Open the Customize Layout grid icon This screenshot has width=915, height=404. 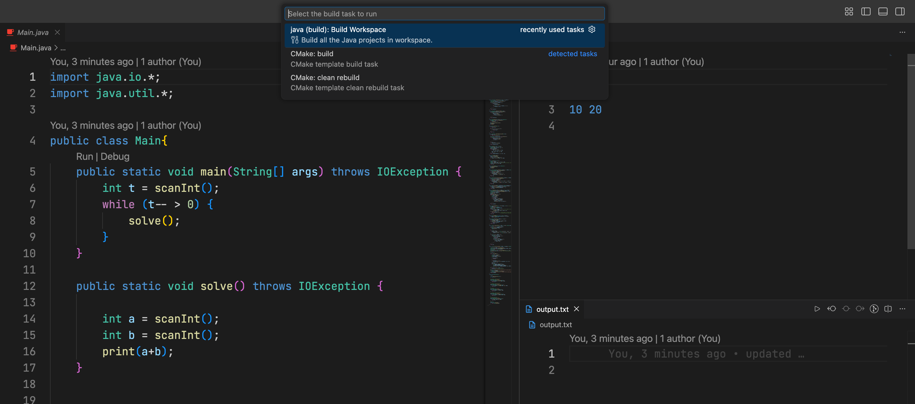[849, 12]
